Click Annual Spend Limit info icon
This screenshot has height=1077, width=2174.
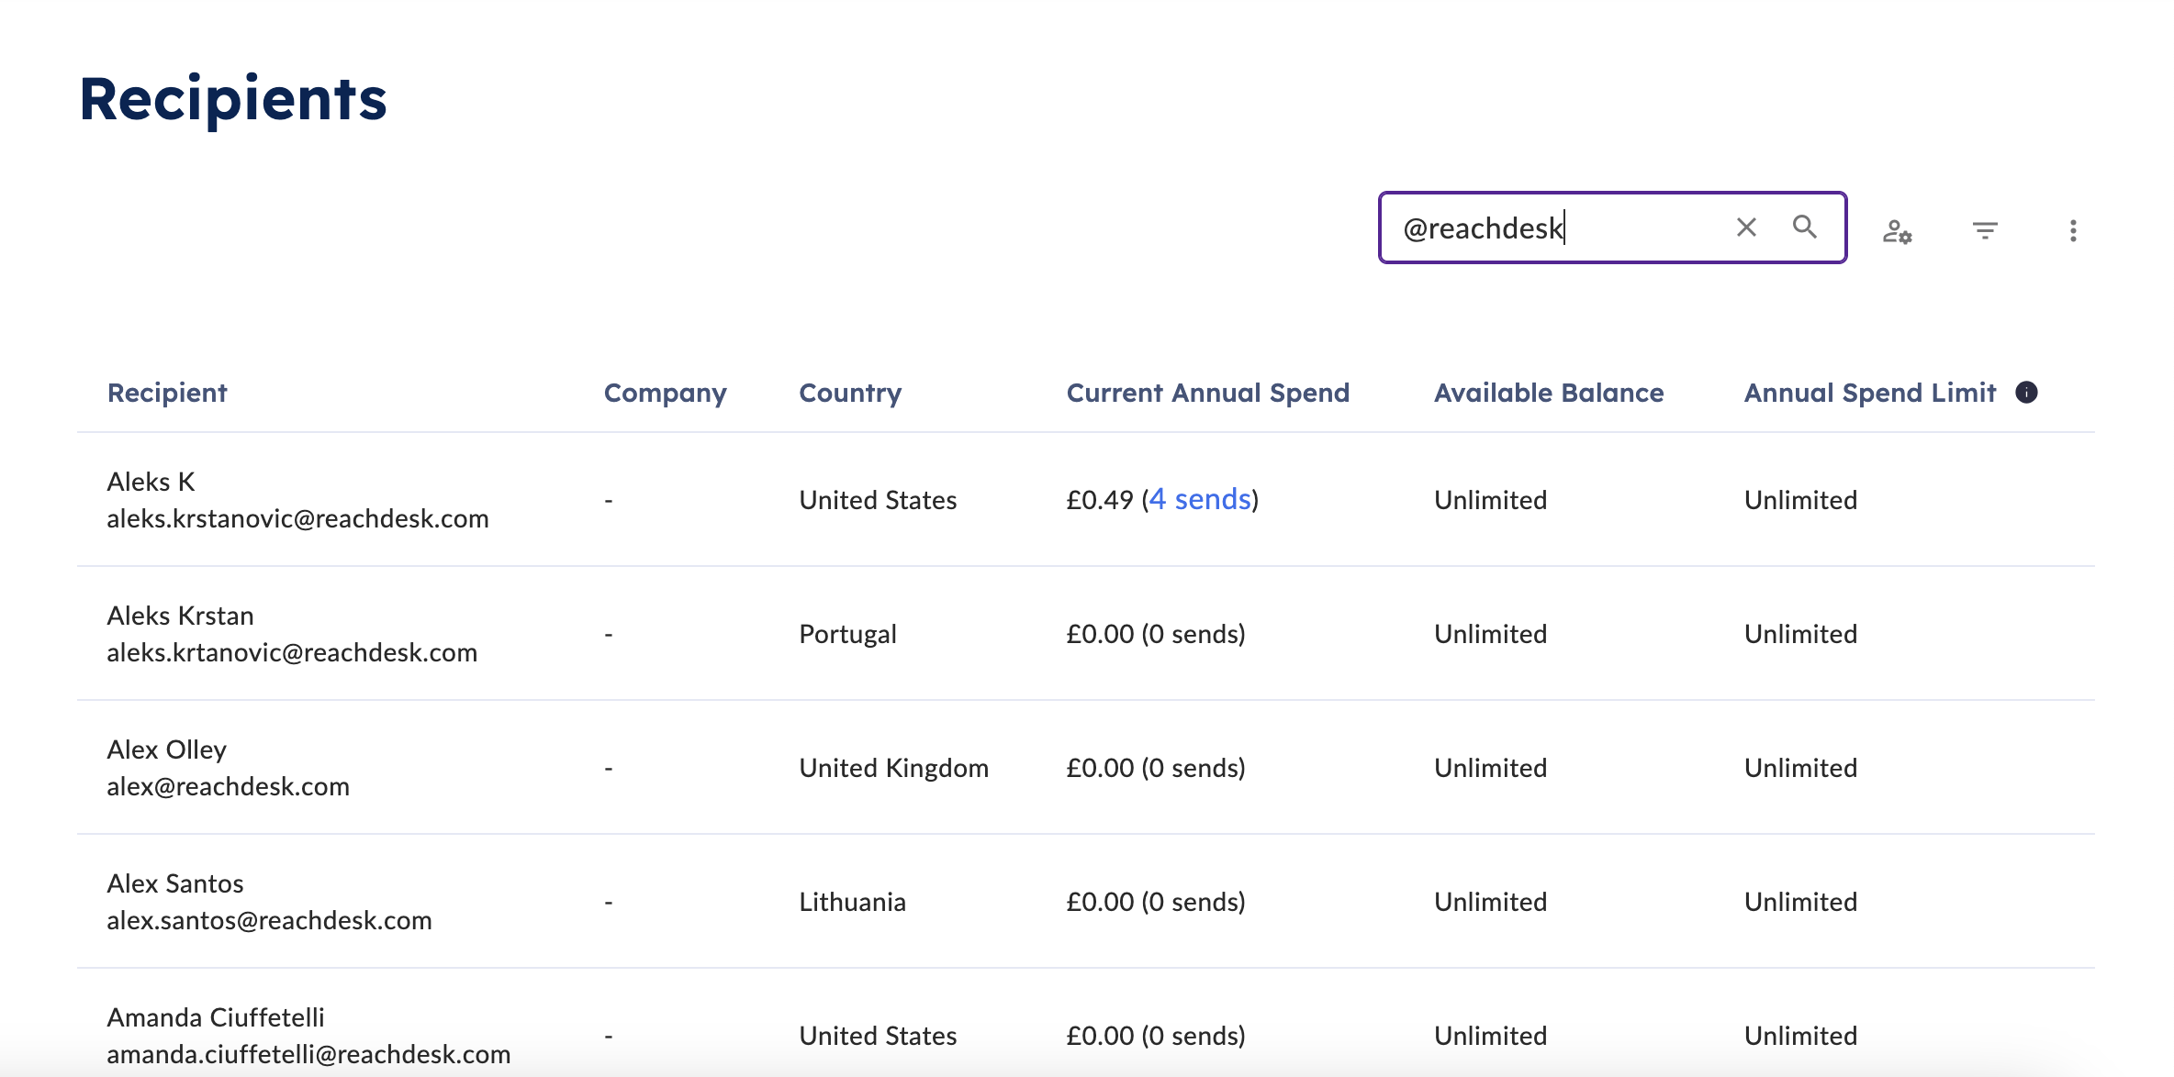click(x=2026, y=393)
